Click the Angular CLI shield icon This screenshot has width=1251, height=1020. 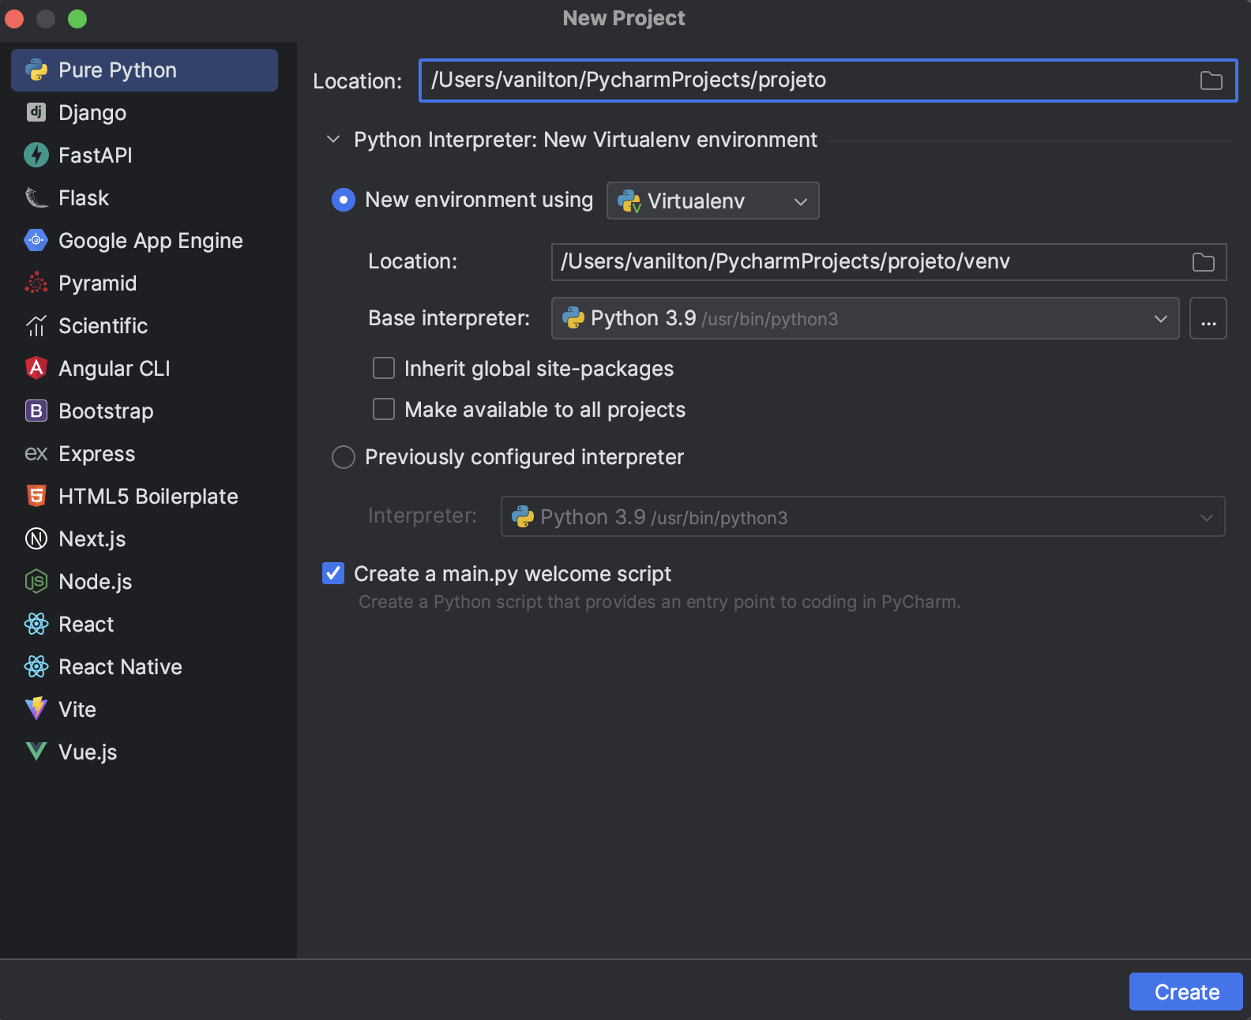coord(36,368)
